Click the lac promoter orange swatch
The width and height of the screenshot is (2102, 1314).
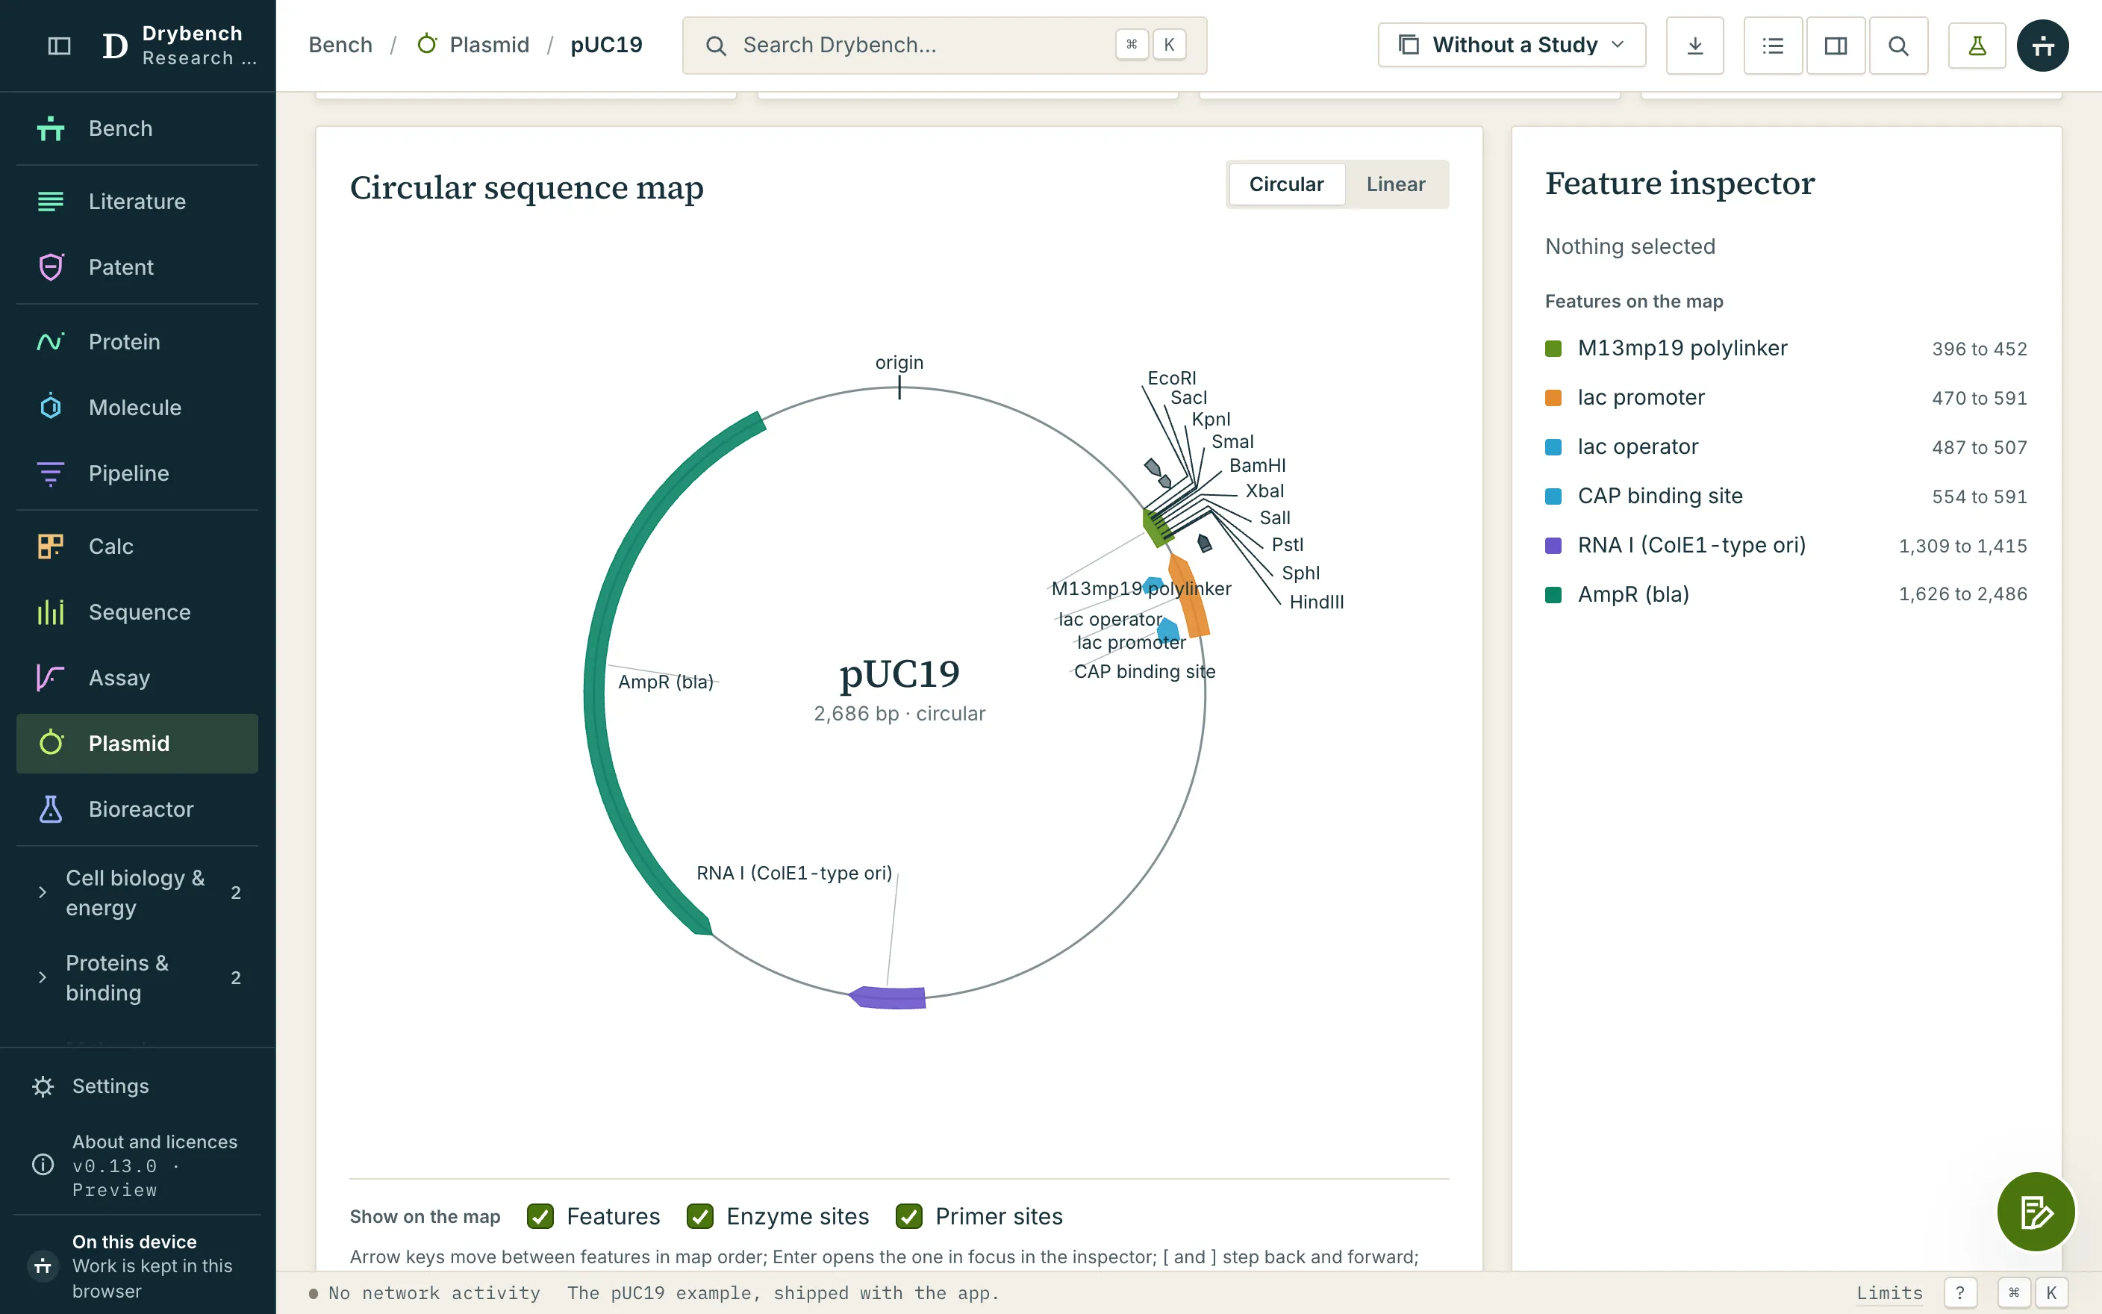tap(1554, 398)
